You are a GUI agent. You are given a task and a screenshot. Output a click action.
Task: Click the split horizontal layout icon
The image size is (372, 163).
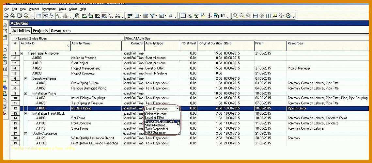[x=255, y=16]
